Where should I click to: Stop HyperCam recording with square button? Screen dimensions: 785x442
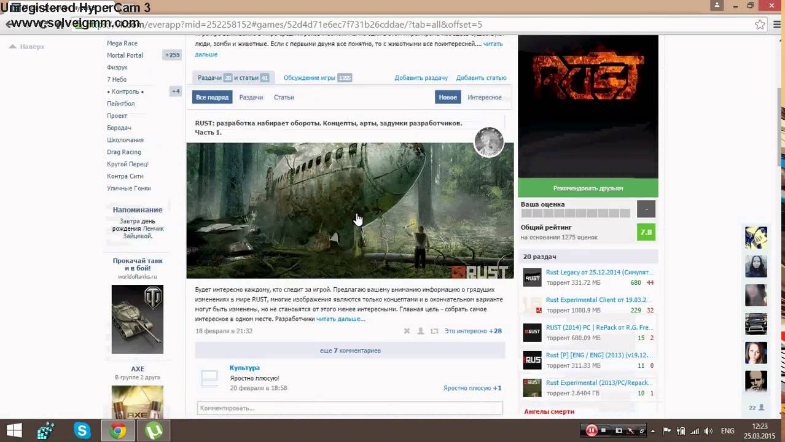(x=604, y=430)
